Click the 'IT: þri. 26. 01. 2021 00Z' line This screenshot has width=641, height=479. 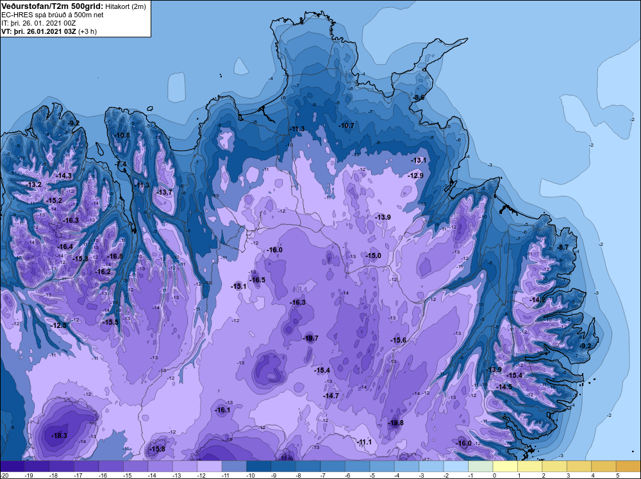coord(39,23)
